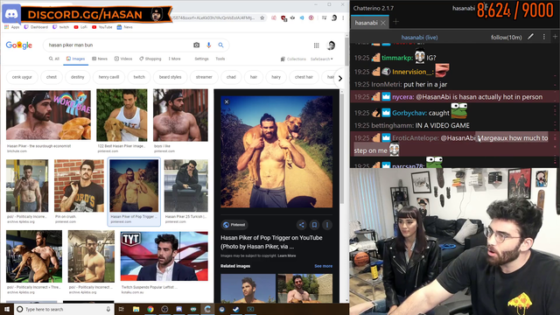Click the voice search microphone icon
This screenshot has height=315, width=560.
pos(208,45)
